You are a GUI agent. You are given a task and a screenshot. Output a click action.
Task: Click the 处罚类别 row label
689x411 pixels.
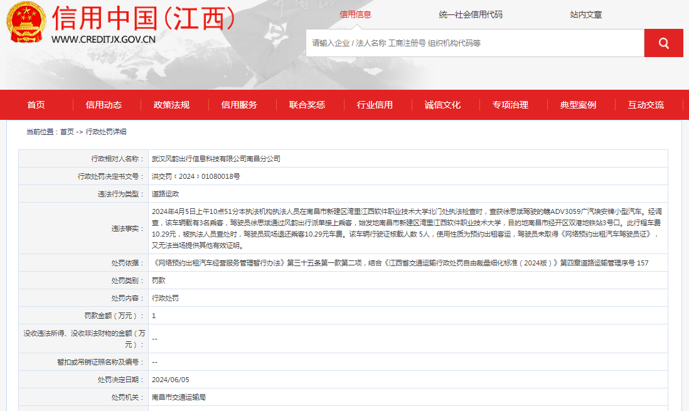point(127,280)
